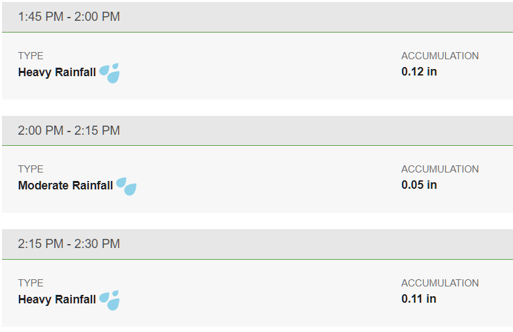Viewport: 513px width, 332px height.
Task: Click the 0.12 in accumulation value
Action: [x=419, y=72]
